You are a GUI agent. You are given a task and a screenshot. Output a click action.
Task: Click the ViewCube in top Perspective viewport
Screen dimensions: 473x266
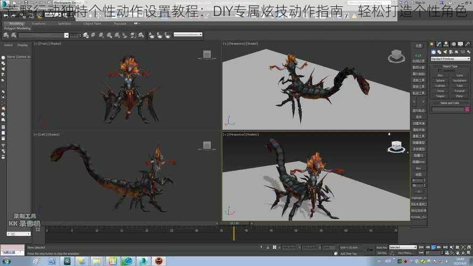pyautogui.click(x=396, y=56)
